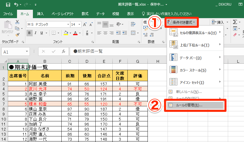Apply borders with the border icon
This screenshot has height=142, width=244.
(x=54, y=33)
